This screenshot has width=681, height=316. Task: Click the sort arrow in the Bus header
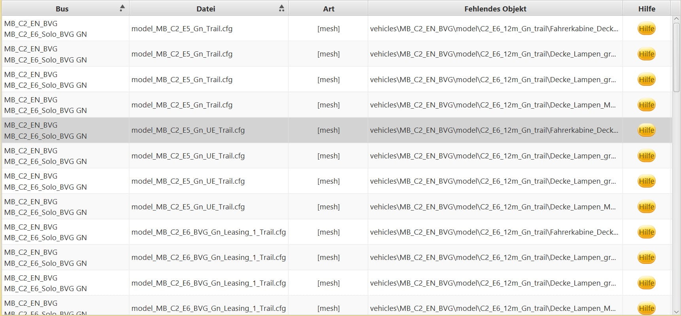122,8
